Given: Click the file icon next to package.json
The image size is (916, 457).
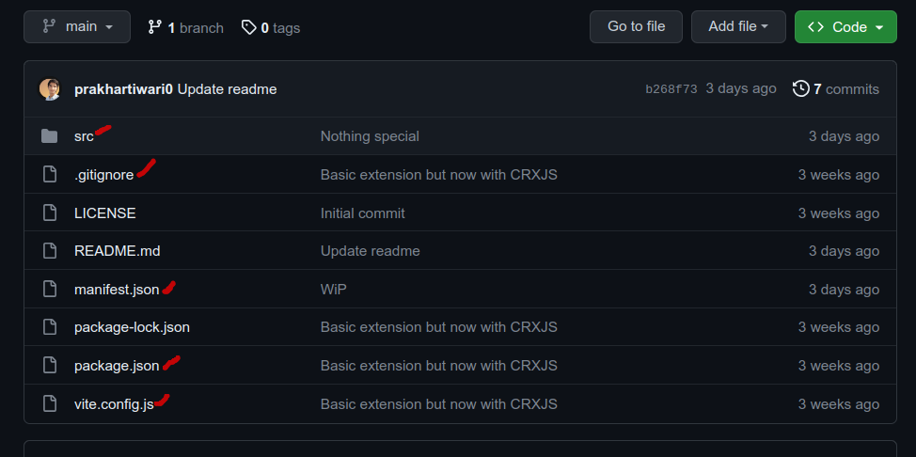Looking at the screenshot, I should (50, 366).
